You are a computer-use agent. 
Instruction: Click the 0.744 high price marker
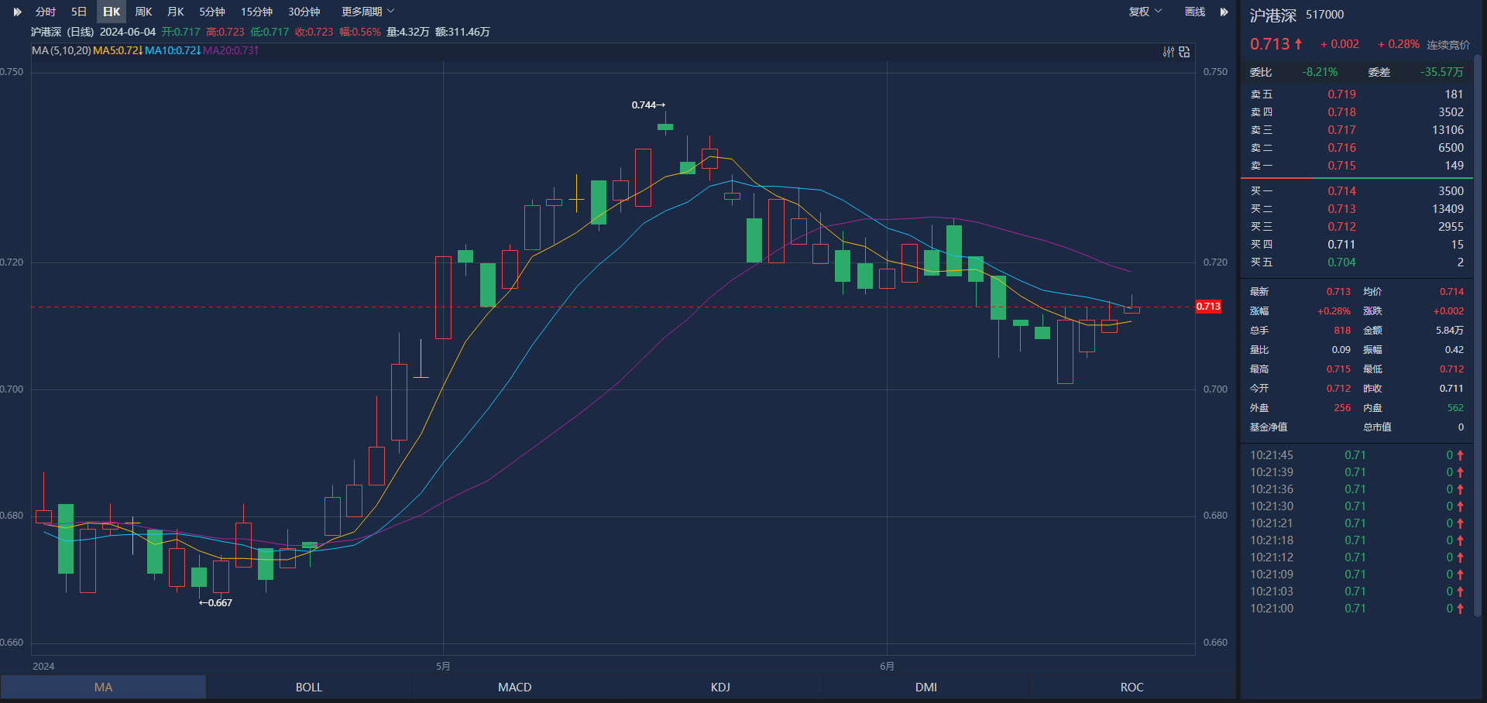tap(647, 105)
